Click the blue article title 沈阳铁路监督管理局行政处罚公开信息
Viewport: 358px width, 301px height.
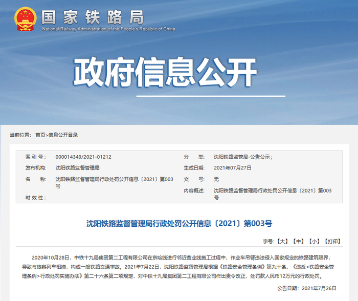point(179,223)
